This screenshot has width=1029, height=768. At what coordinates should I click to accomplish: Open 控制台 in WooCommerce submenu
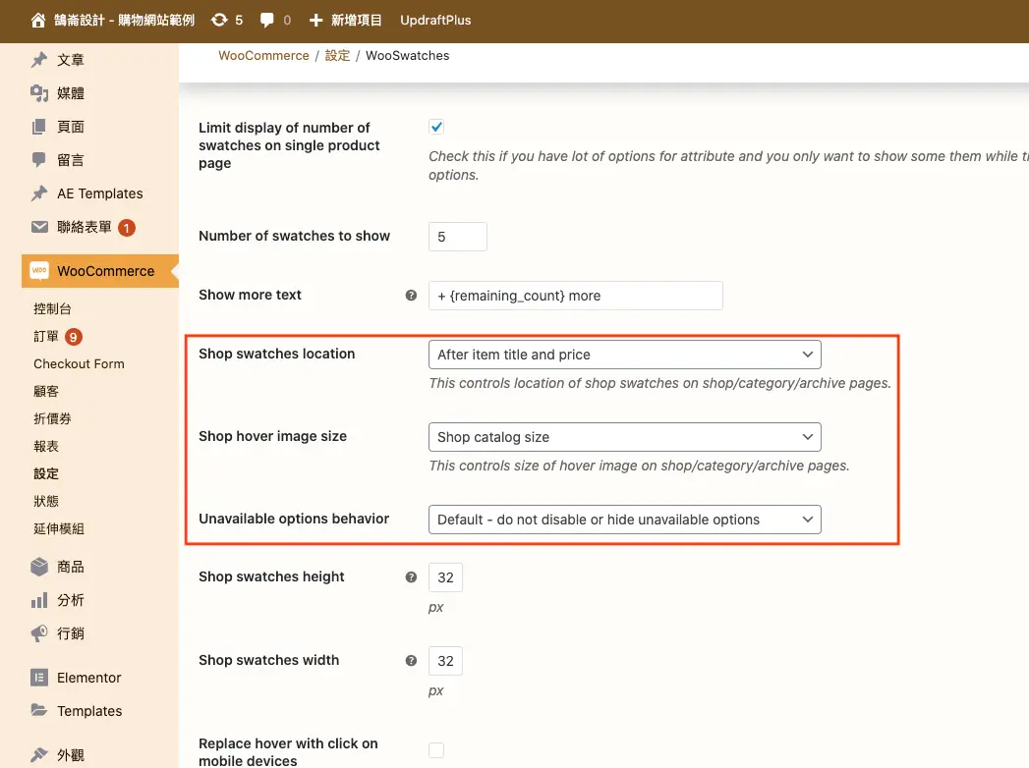pos(52,309)
